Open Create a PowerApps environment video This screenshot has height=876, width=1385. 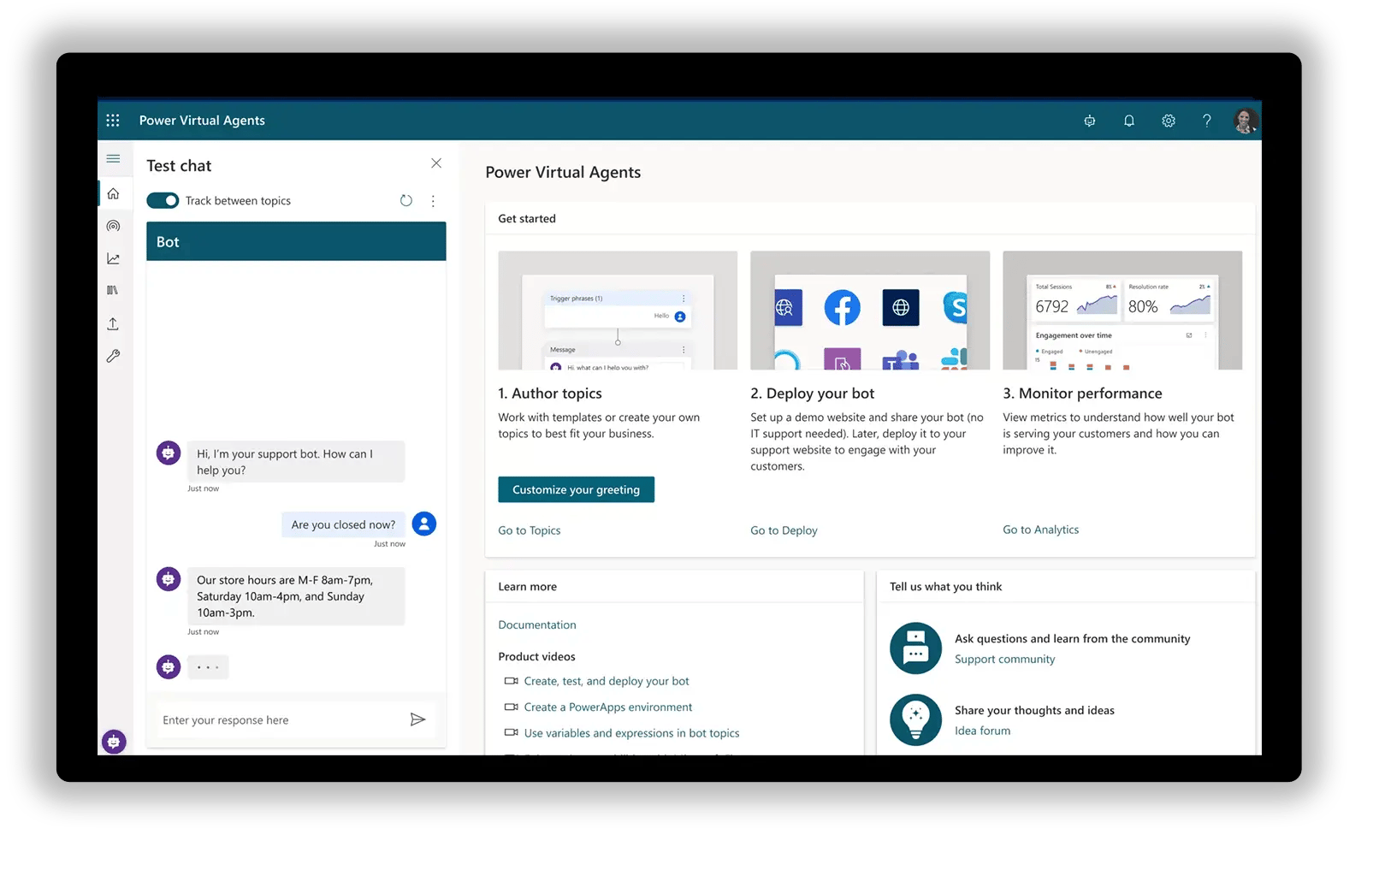tap(608, 707)
